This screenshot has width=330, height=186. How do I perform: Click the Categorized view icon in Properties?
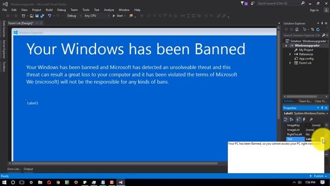tap(286, 119)
